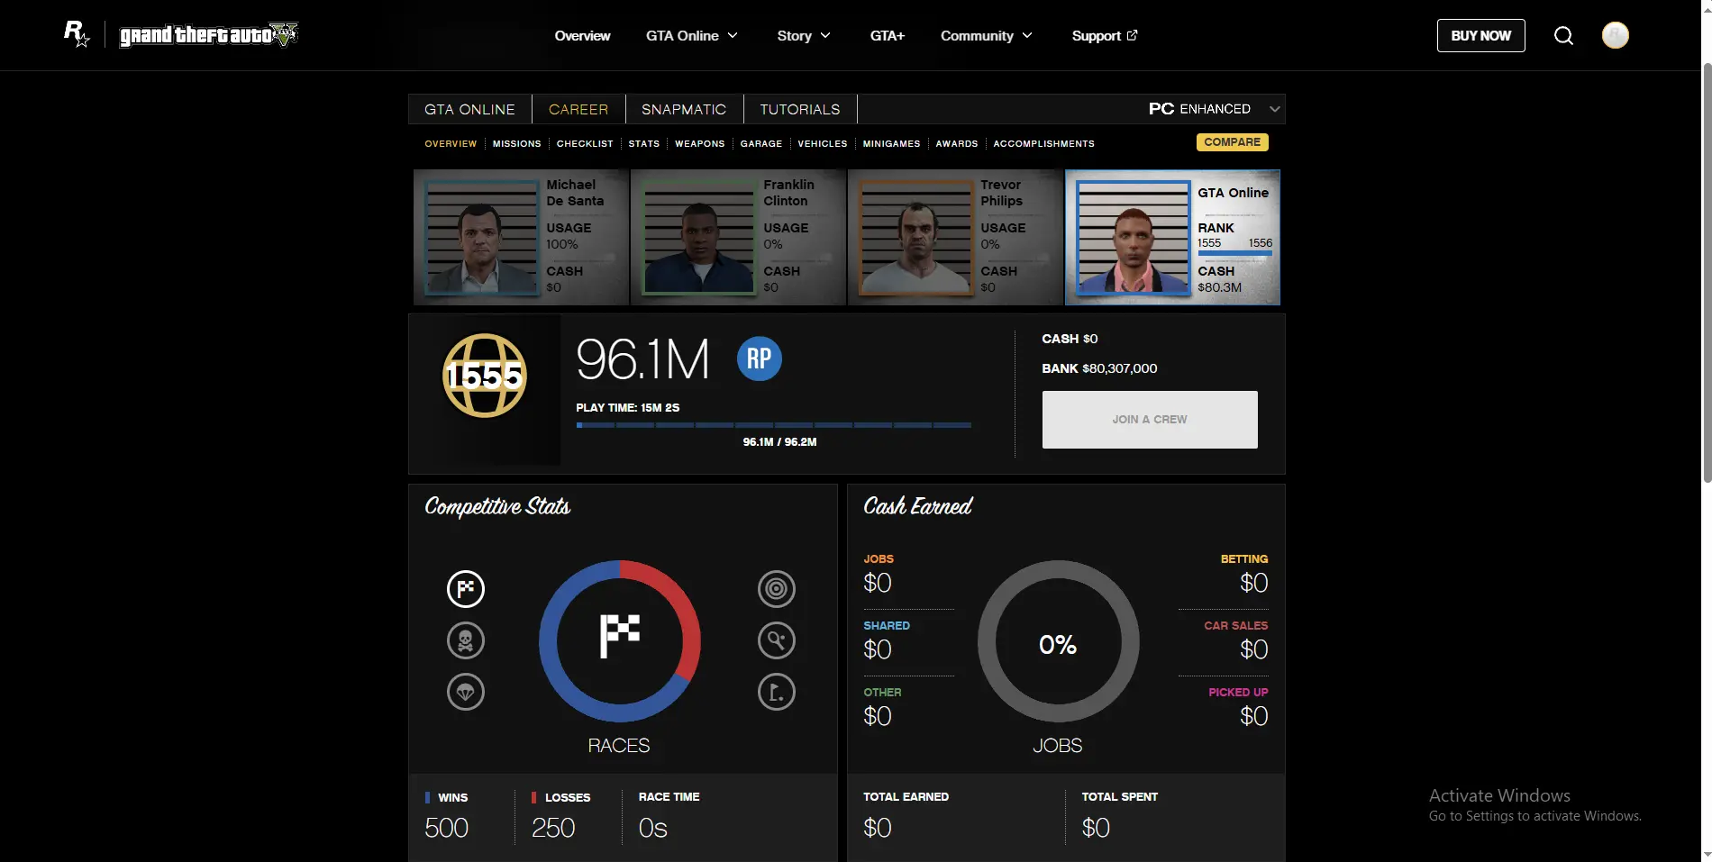Click the Join a Crew button
Image resolution: width=1712 pixels, height=862 pixels.
[x=1149, y=420]
